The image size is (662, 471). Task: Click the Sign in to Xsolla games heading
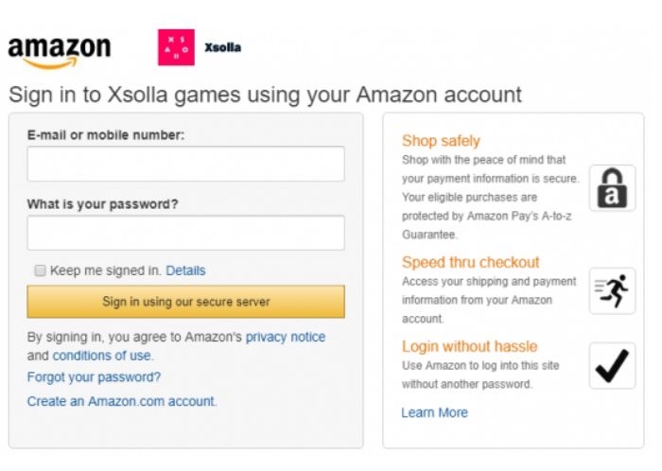265,95
